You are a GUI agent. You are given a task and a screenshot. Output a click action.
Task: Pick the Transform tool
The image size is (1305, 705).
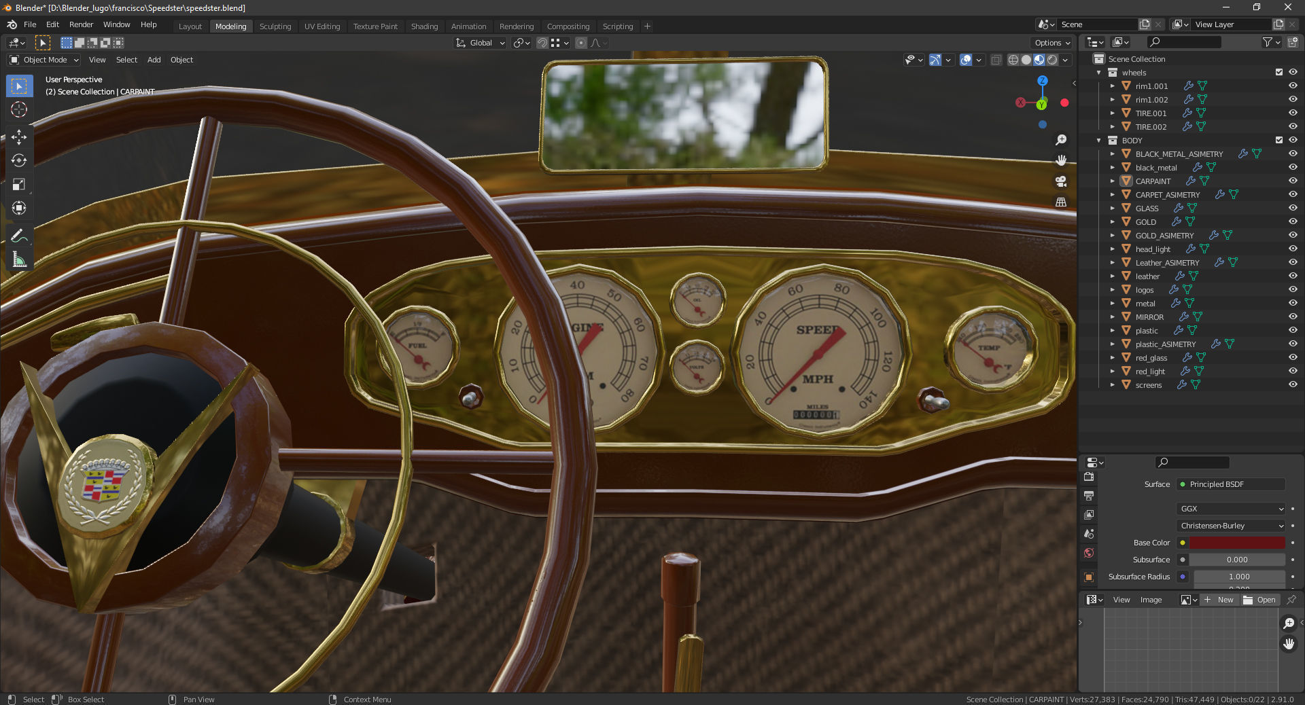point(19,208)
